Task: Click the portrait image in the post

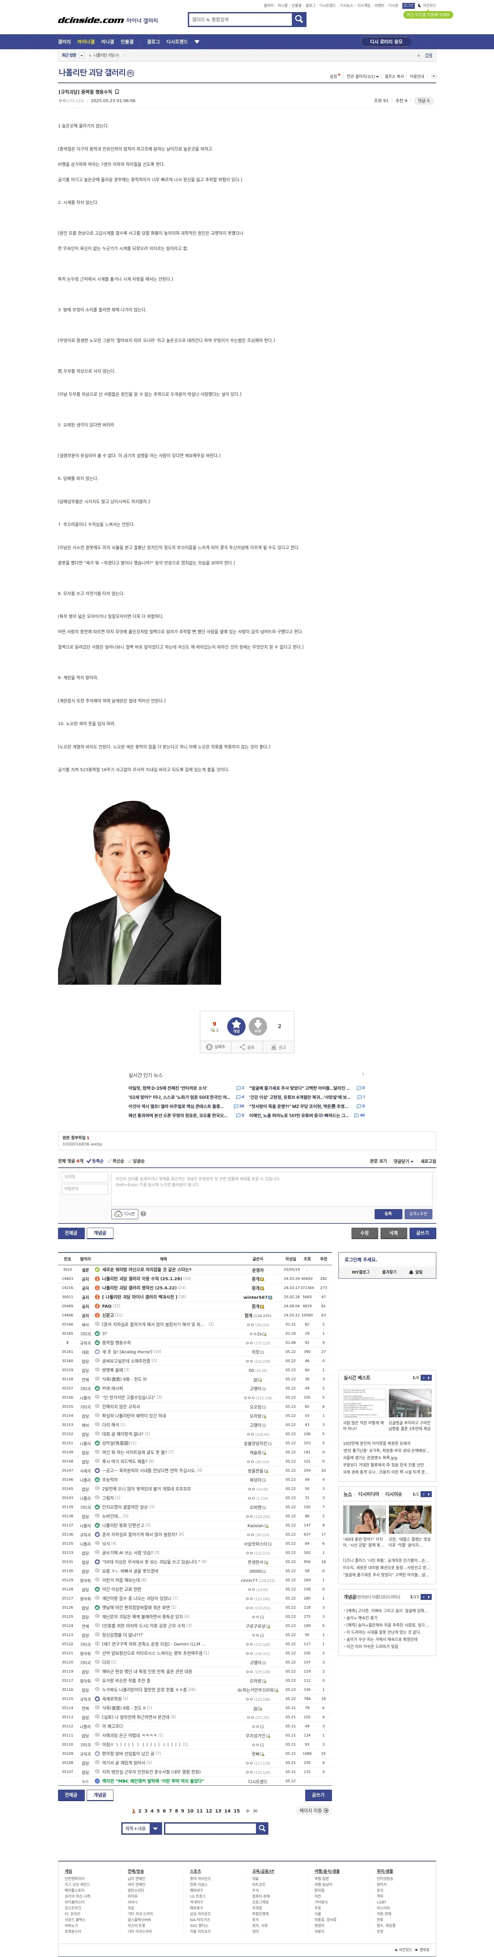Action: 139,892
